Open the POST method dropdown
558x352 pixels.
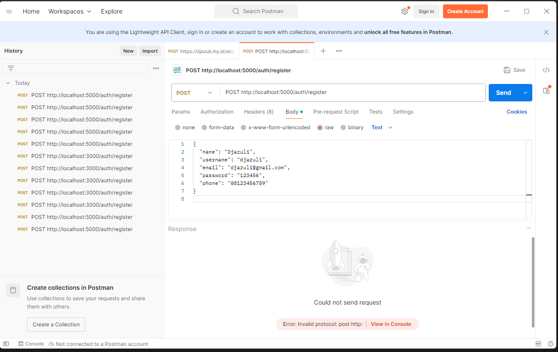click(x=195, y=93)
